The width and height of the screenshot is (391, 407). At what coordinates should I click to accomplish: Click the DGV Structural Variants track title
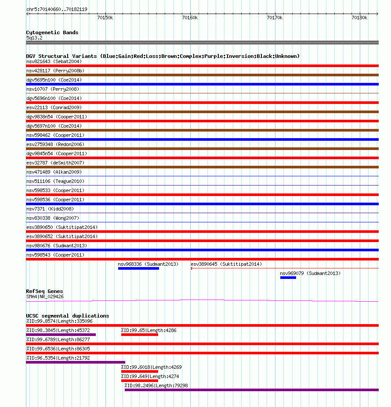[163, 56]
